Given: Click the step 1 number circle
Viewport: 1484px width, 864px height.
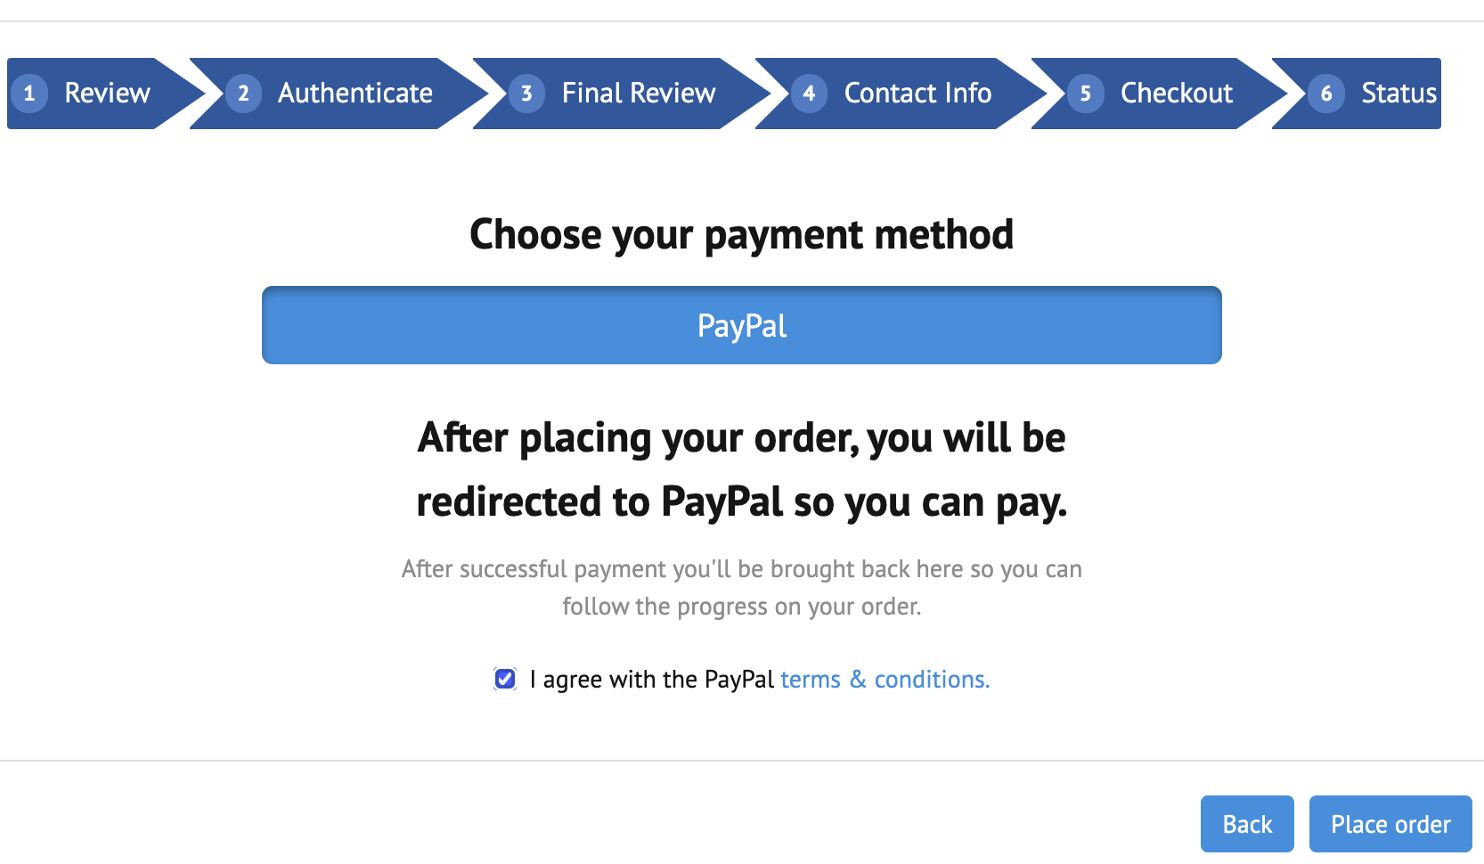Looking at the screenshot, I should pos(29,94).
